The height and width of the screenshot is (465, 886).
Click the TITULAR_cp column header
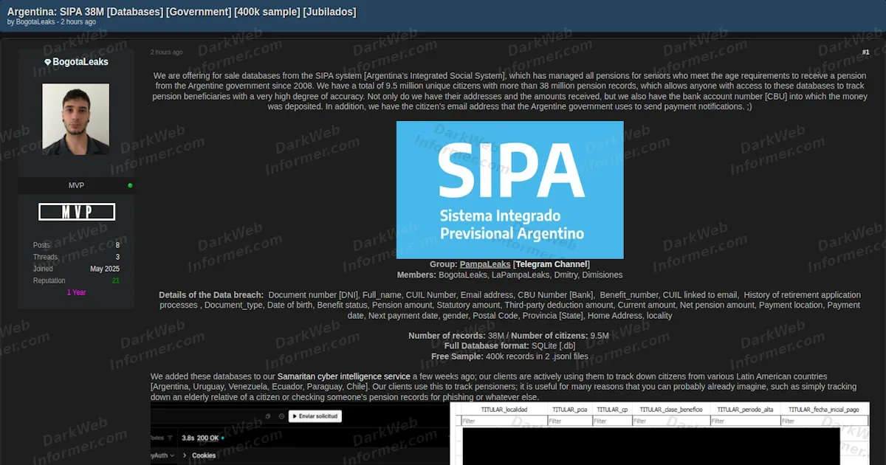tap(612, 409)
